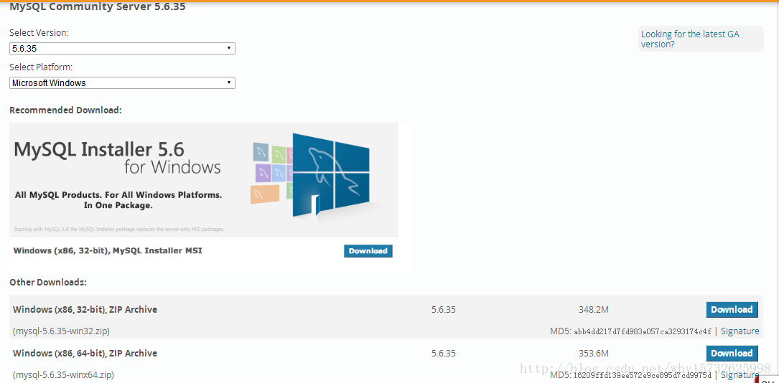Click the MySQL Community Server 5.6.35 heading
This screenshot has width=779, height=383.
click(x=98, y=7)
